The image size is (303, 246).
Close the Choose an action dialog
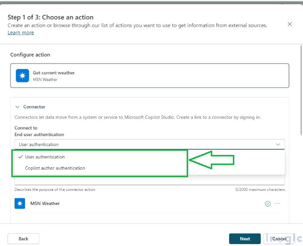289,24
